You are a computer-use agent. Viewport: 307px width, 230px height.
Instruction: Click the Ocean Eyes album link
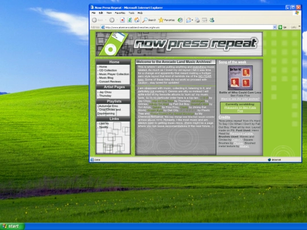(x=155, y=111)
